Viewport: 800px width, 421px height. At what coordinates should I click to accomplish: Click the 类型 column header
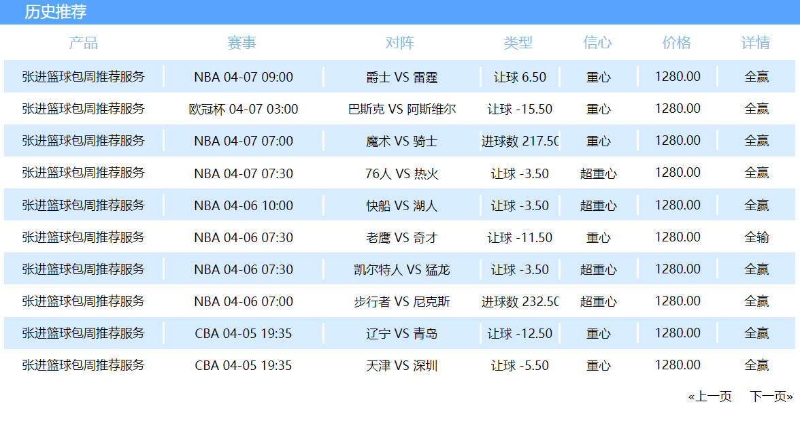coord(518,43)
